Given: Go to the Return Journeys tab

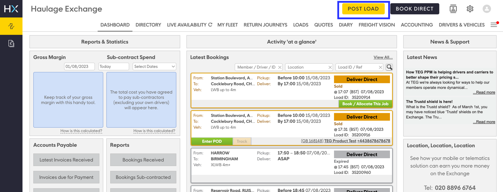Looking at the screenshot, I should click(x=265, y=25).
